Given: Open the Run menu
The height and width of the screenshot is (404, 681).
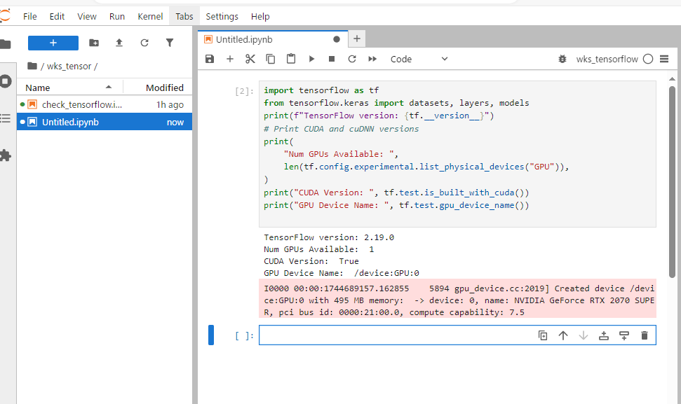Looking at the screenshot, I should [117, 17].
